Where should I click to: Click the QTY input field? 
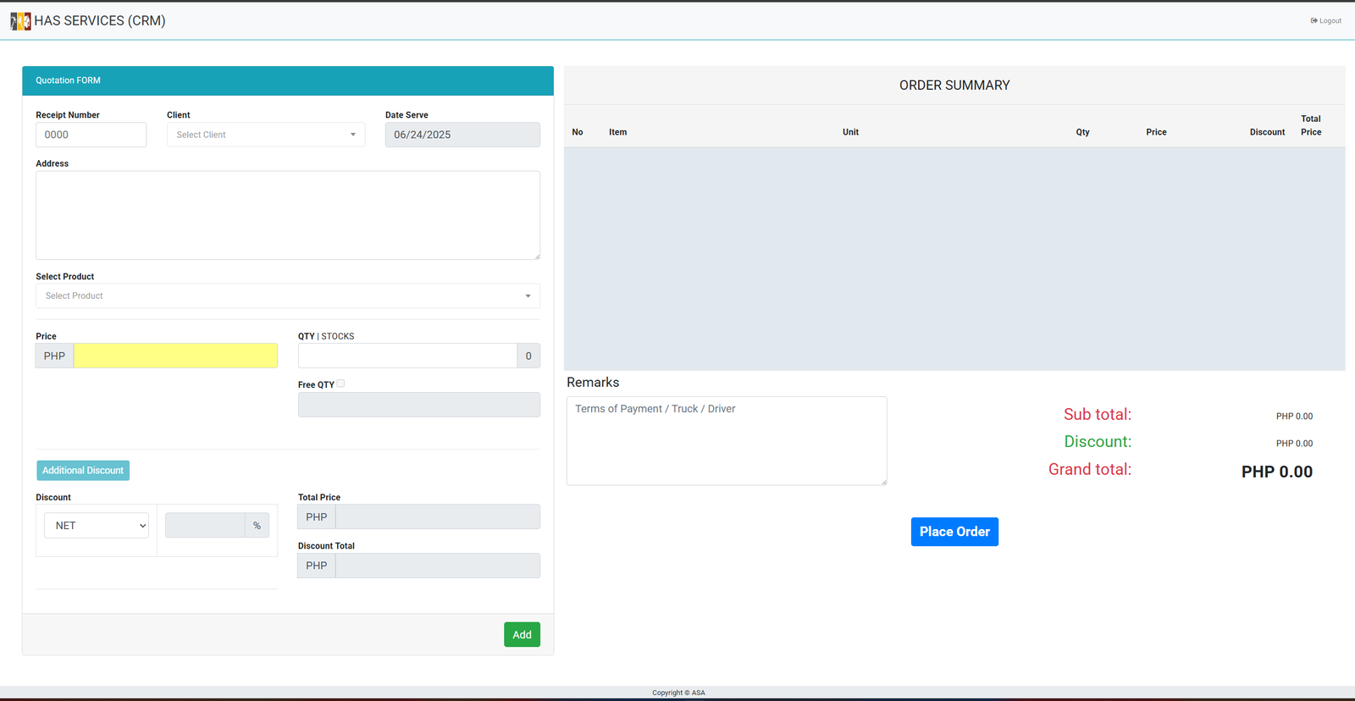coord(406,356)
